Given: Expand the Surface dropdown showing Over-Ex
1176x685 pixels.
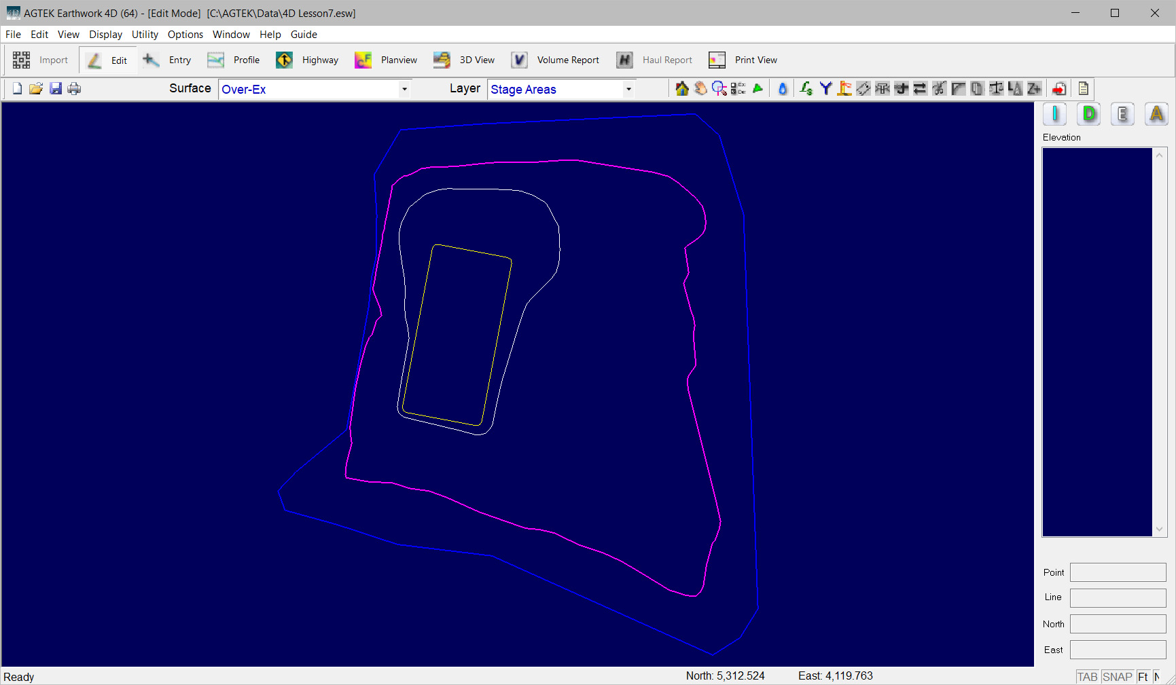Looking at the screenshot, I should click(404, 89).
